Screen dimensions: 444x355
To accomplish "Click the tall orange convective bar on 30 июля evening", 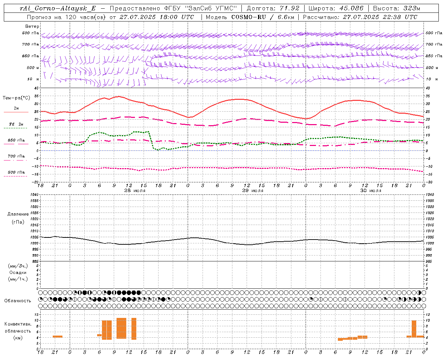I will [414, 329].
